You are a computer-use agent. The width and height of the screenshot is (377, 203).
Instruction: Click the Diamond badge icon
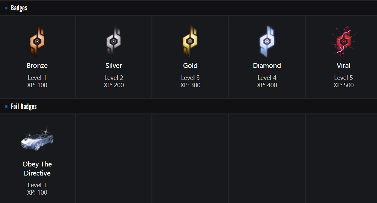click(x=267, y=41)
